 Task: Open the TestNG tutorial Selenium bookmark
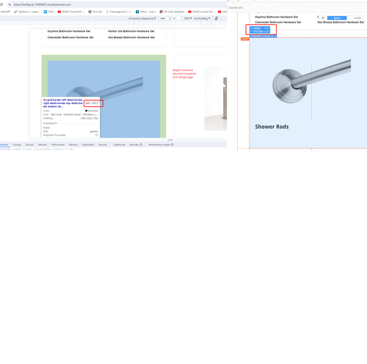pyautogui.click(x=201, y=12)
